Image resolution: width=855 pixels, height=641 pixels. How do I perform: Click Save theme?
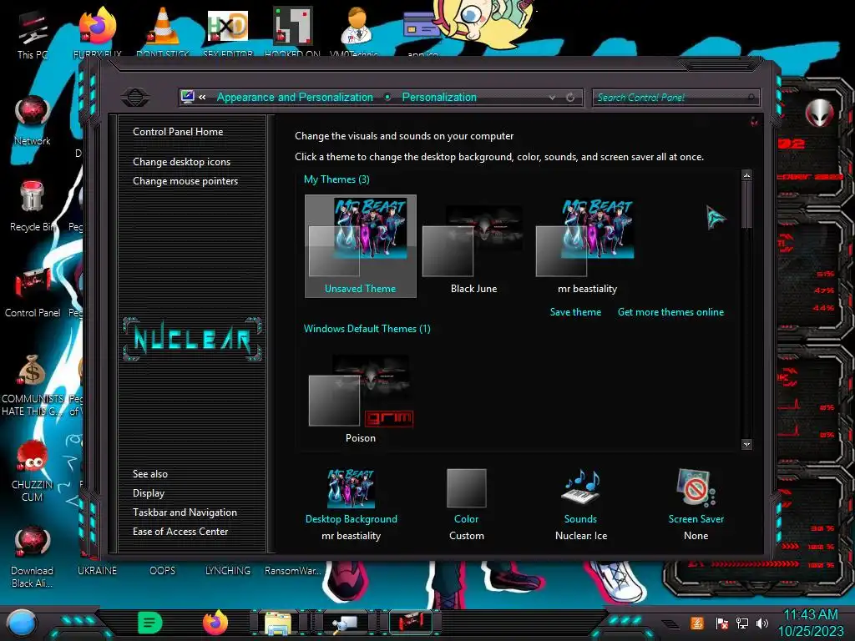click(575, 312)
